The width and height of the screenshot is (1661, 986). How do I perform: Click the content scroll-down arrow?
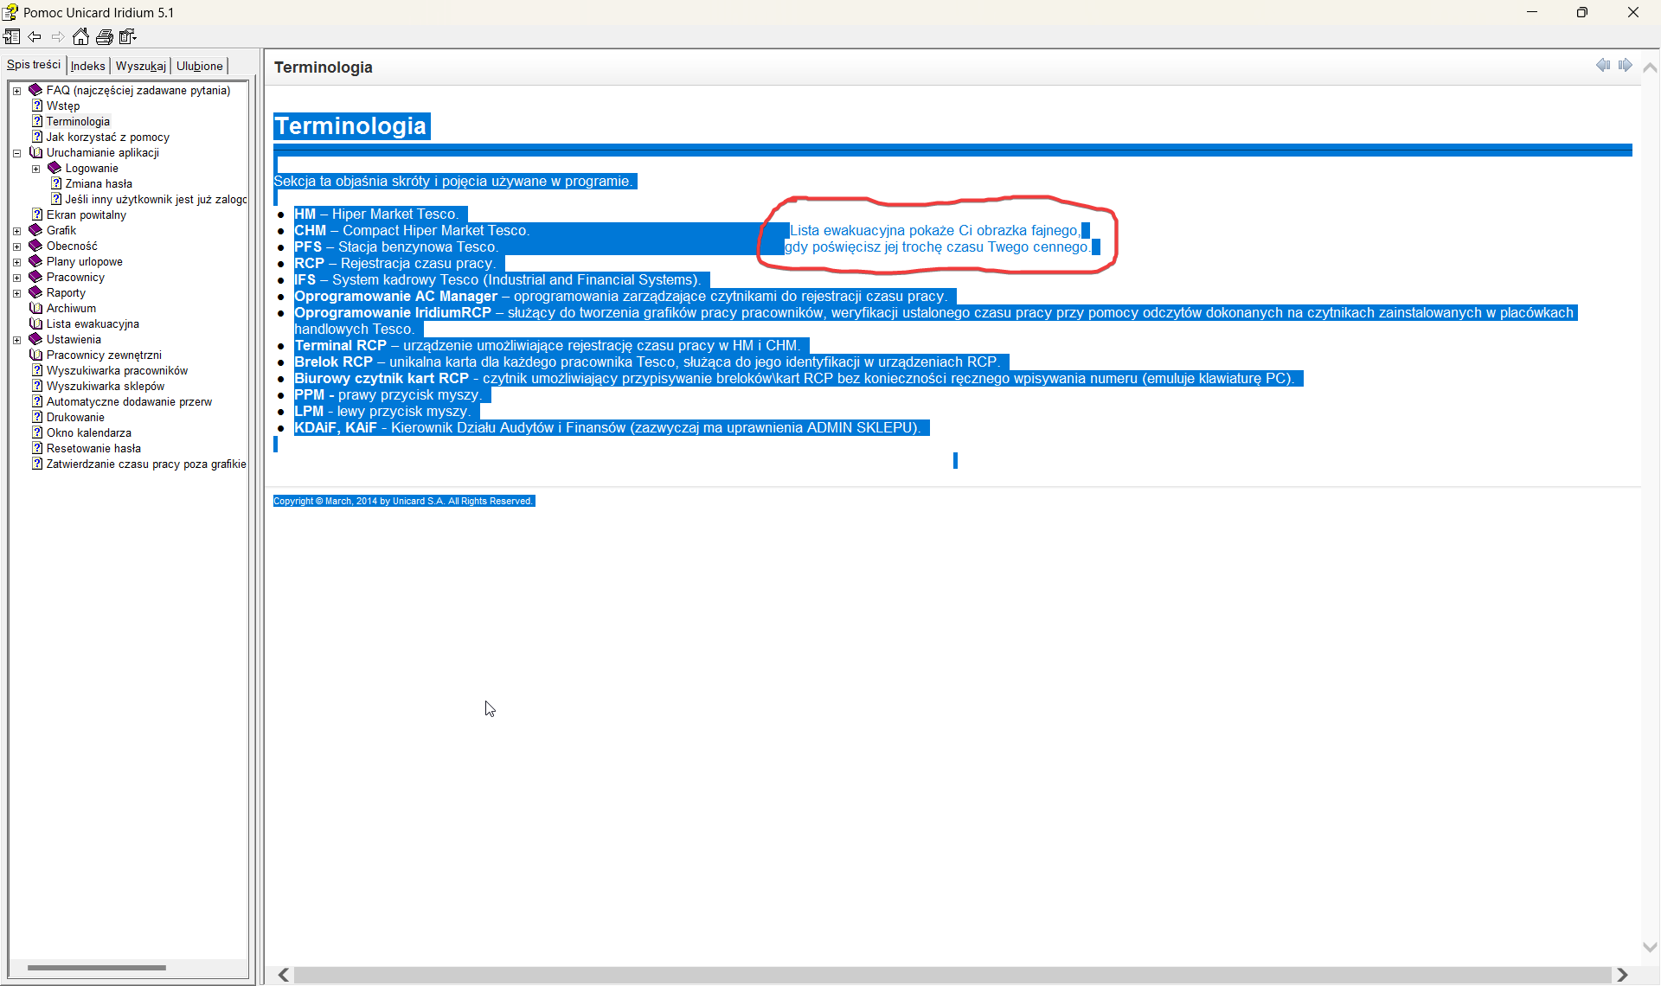coord(1650,947)
